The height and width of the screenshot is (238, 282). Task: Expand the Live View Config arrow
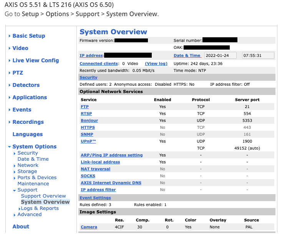[x=10, y=61]
